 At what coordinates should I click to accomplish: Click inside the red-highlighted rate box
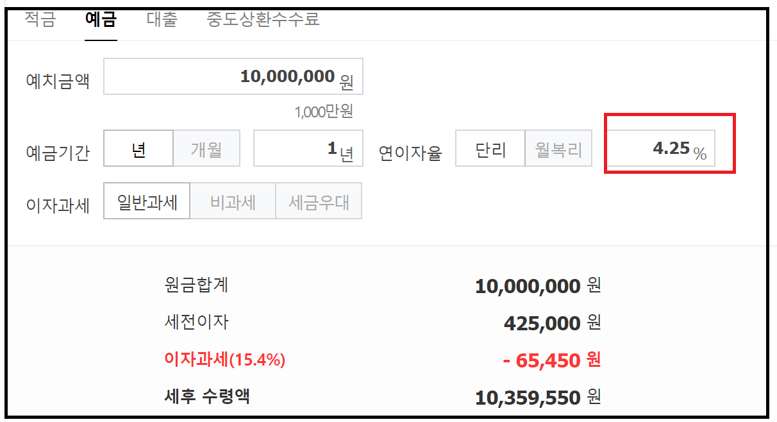click(x=669, y=148)
